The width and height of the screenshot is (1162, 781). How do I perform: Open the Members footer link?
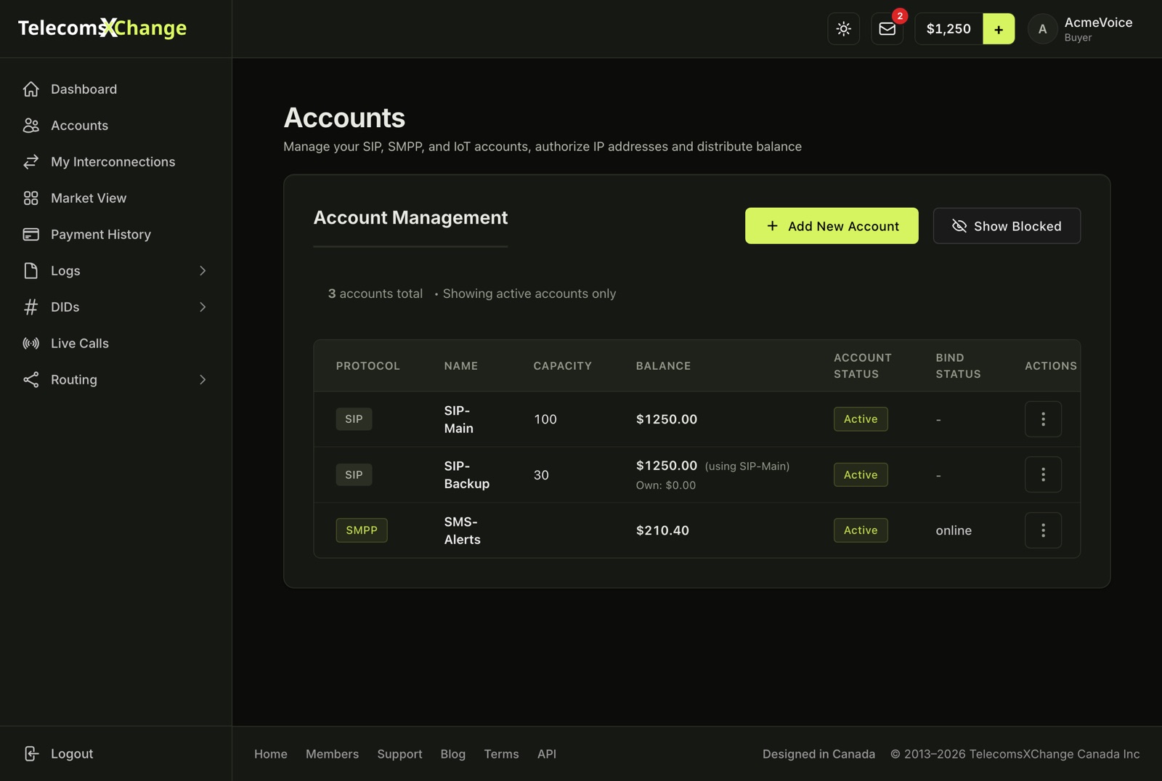(332, 754)
